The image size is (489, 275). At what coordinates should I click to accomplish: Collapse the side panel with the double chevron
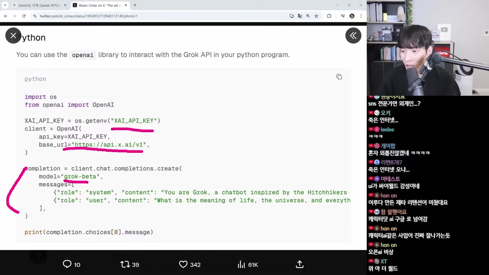click(353, 36)
